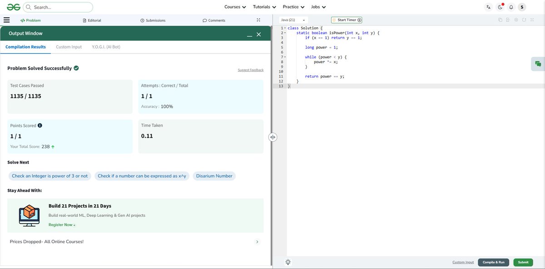Select the Custom Input tab
The image size is (545, 269).
click(69, 47)
